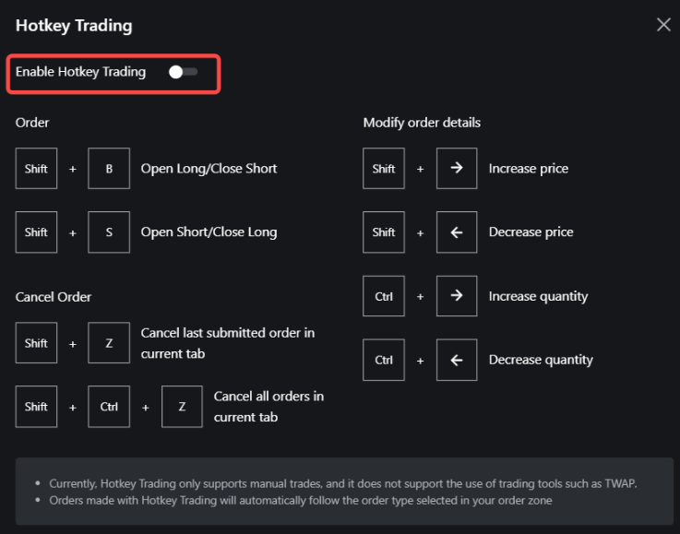Viewport: 680px width, 534px height.
Task: Click the Open Short/Close Long label
Action: coord(209,232)
